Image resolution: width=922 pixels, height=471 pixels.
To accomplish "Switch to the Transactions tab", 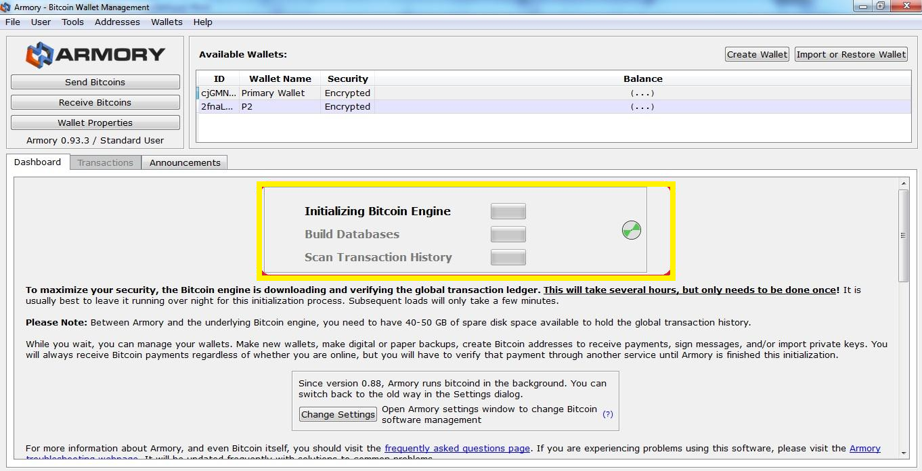I will 105,162.
